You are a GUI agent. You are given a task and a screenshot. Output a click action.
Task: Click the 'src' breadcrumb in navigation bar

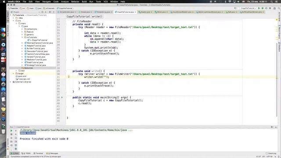pyautogui.click(x=22, y=8)
